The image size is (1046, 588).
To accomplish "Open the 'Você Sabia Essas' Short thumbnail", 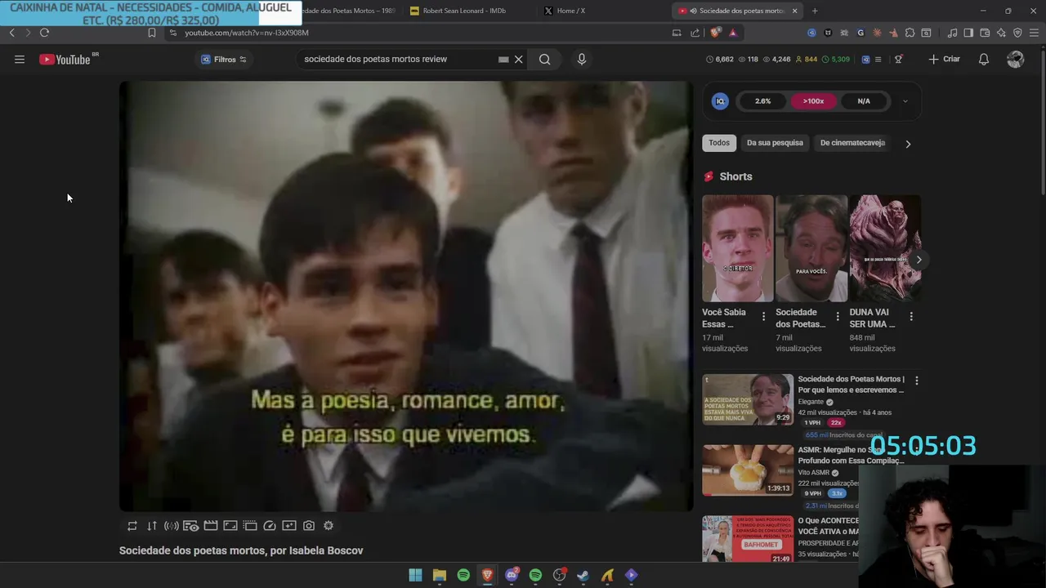I will coord(737,248).
